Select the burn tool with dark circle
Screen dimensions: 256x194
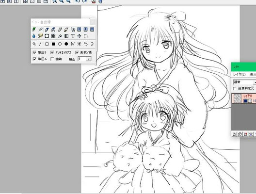(53, 36)
